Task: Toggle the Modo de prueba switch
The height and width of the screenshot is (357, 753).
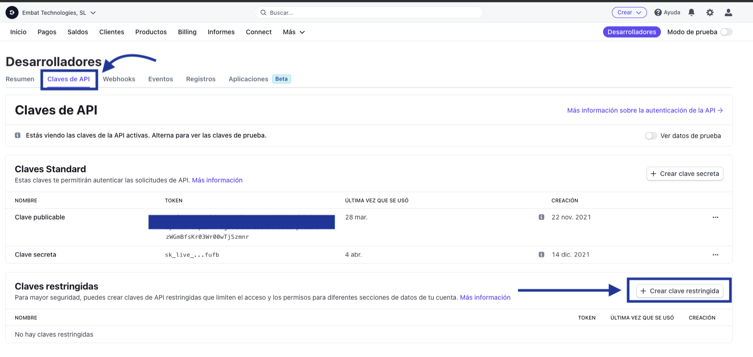Action: point(727,32)
